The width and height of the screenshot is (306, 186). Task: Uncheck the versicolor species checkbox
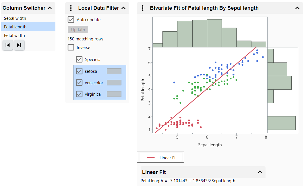79,83
